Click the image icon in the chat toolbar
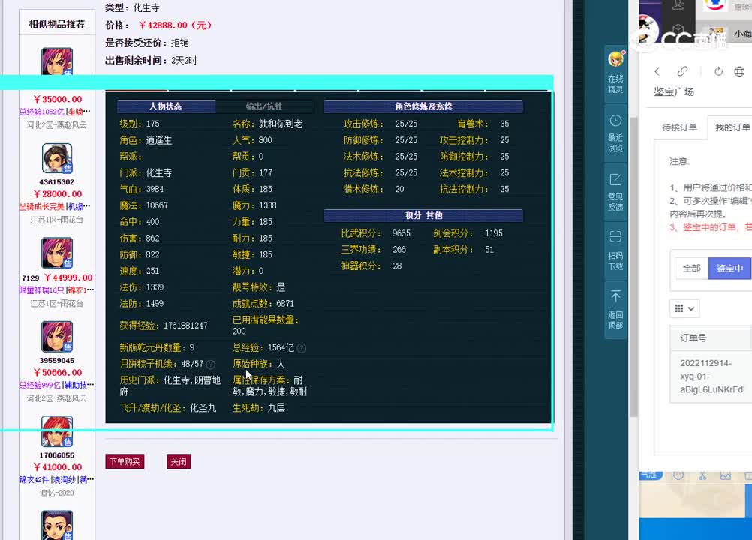 (725, 475)
